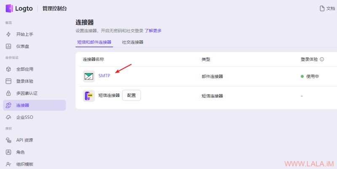Viewport: 337px width, 169px height.
Task: Select the 短信和邮件连接器 tab
Action: point(94,42)
